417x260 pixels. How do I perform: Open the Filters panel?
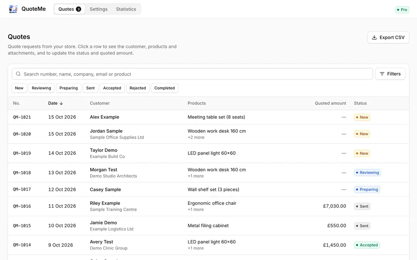390,74
